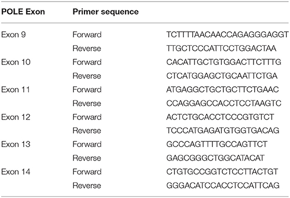Select the Exon 13 row label
This screenshot has width=290, height=198.
(16, 144)
